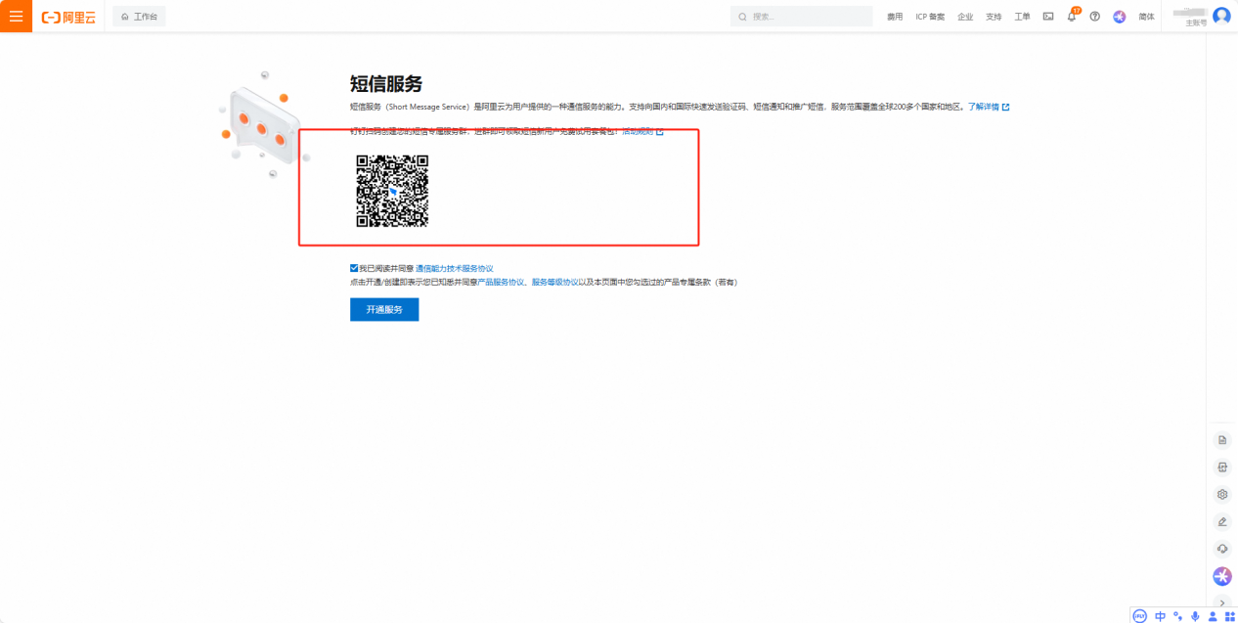Open the 通信能力技术服务协议 link
The width and height of the screenshot is (1238, 623).
[455, 268]
